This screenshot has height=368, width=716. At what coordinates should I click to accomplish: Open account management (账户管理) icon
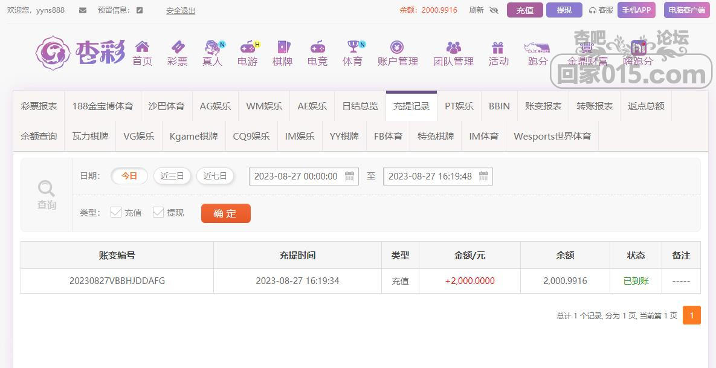[397, 47]
